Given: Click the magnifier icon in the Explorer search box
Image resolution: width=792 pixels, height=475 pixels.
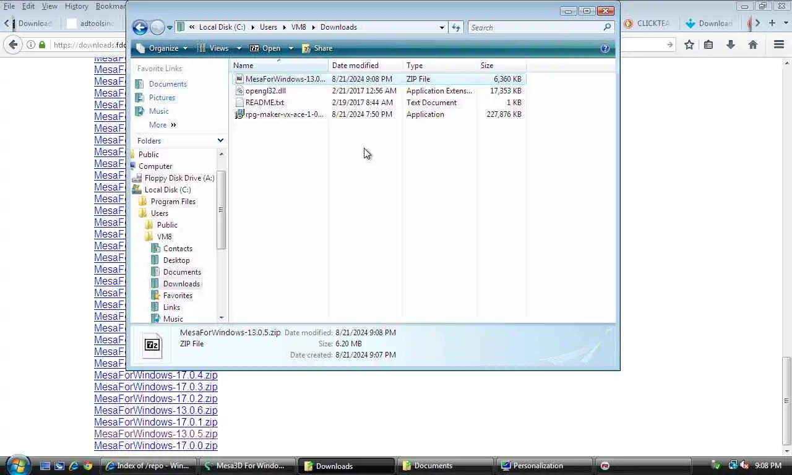Looking at the screenshot, I should 607,27.
